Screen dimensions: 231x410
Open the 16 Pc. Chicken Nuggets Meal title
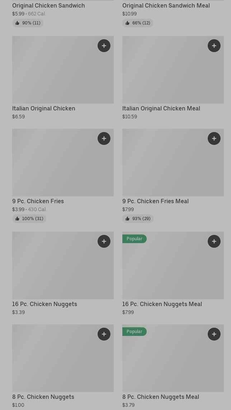162,304
